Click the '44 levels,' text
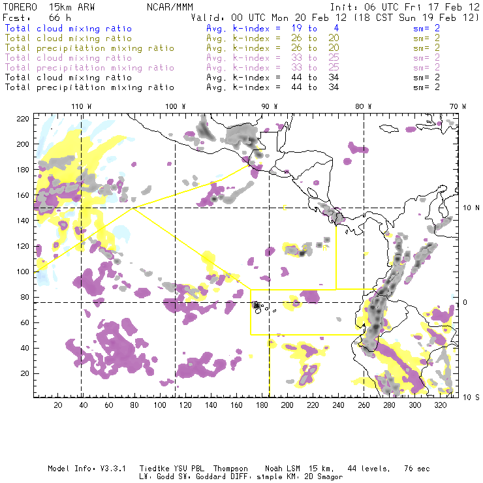Screen dimensions: 483x483 point(369,469)
